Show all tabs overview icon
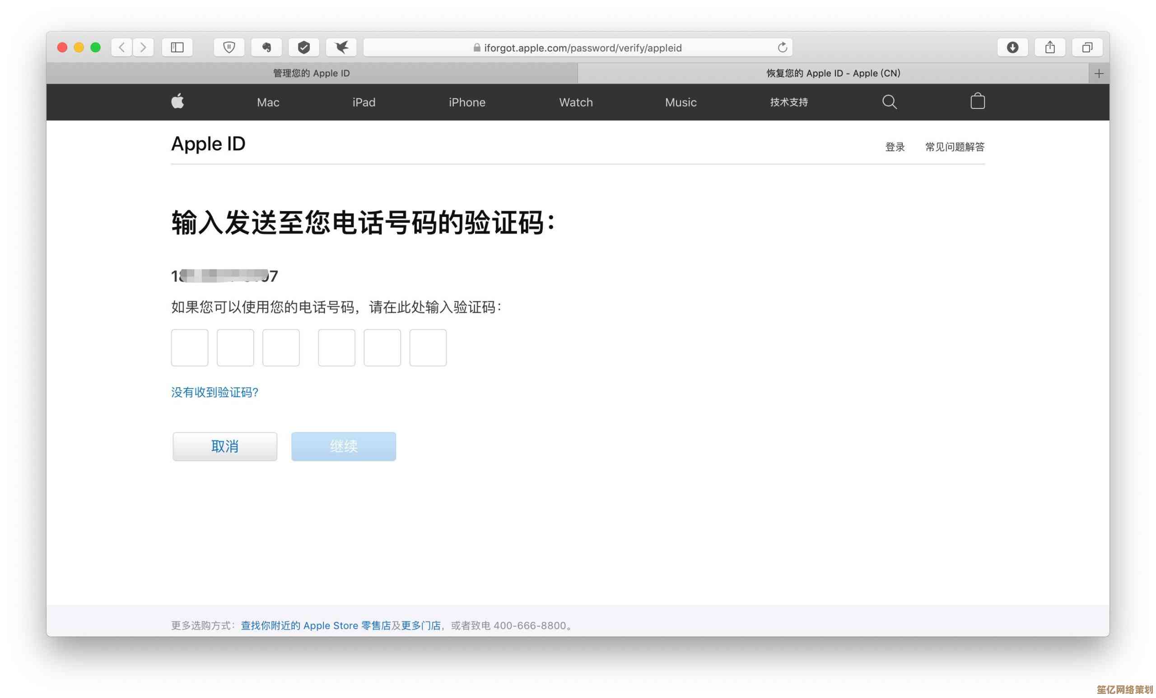This screenshot has width=1156, height=698. click(x=1087, y=47)
